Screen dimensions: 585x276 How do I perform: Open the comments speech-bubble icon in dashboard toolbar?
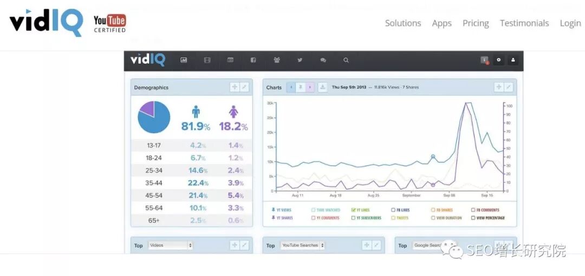(x=323, y=60)
